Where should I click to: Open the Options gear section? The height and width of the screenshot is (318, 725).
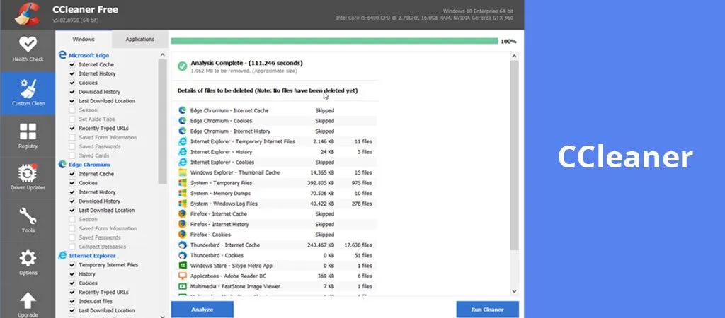[x=28, y=263]
